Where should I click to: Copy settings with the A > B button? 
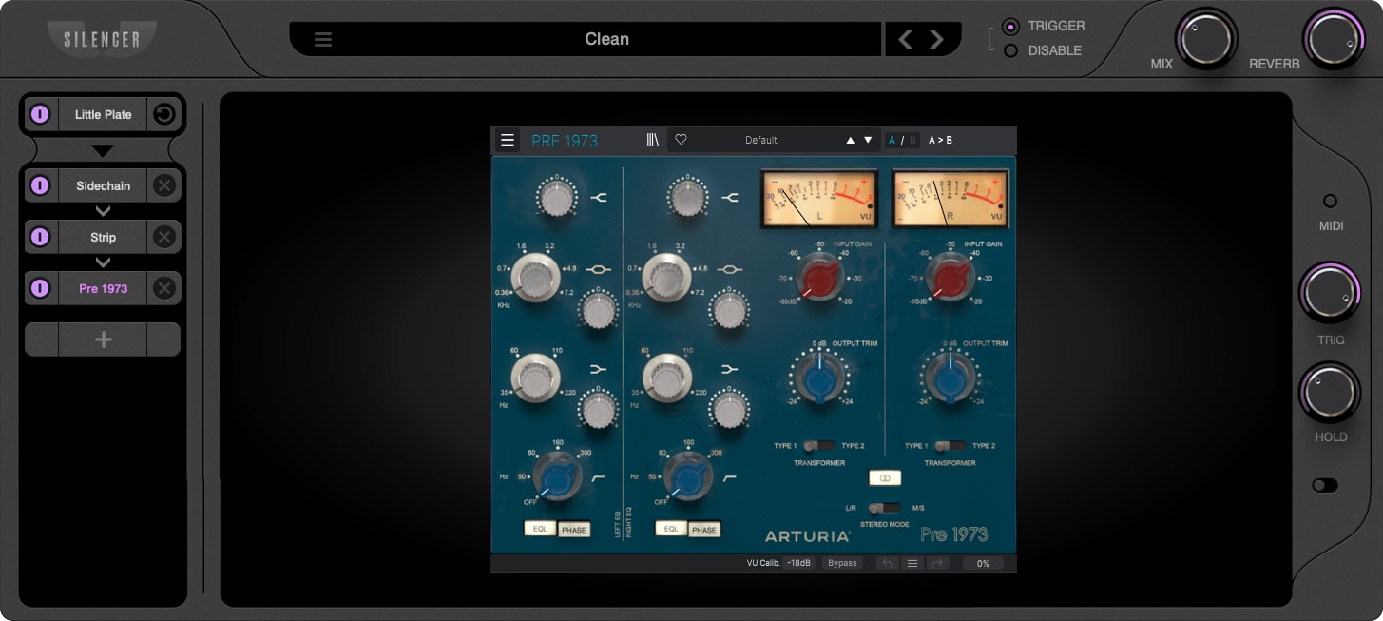click(942, 140)
